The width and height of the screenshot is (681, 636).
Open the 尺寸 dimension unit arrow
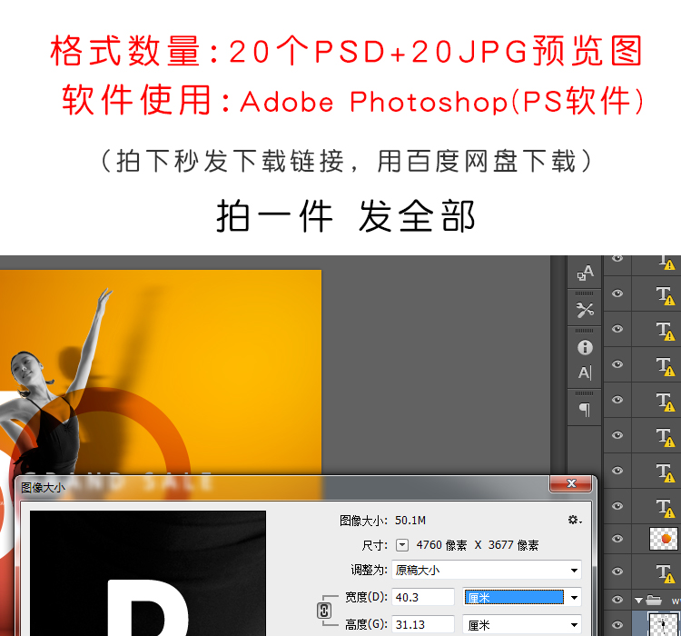[x=403, y=545]
